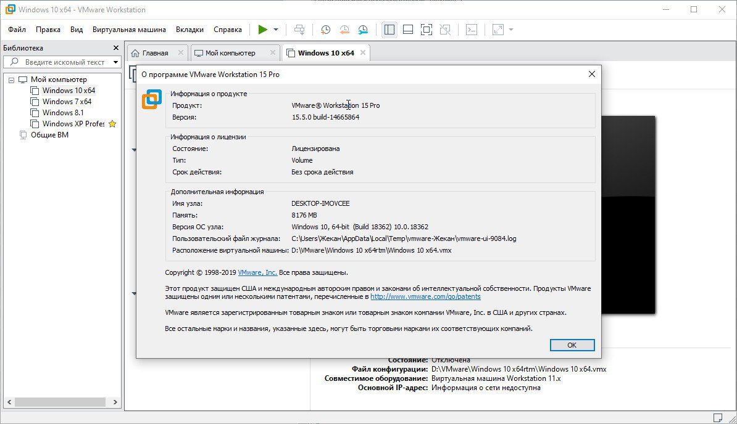
Task: Click the library scrollbar right arrow
Action: (115, 402)
